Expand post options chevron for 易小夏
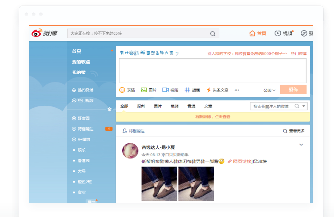 [301, 145]
